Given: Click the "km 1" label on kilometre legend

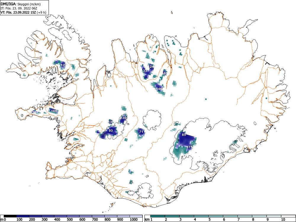Looking at the screenshot, I should (x=149, y=220).
